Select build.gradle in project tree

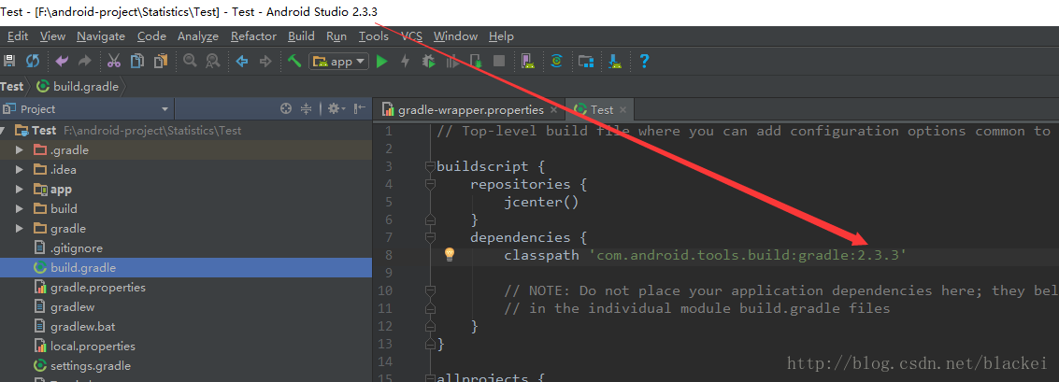point(186,267)
